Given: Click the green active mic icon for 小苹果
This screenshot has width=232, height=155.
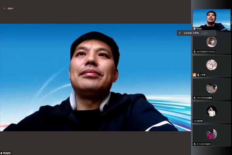Looking at the screenshot, I should tap(198, 75).
